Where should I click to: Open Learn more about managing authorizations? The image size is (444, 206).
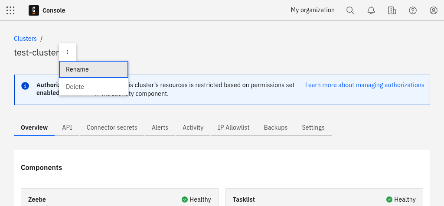365,85
